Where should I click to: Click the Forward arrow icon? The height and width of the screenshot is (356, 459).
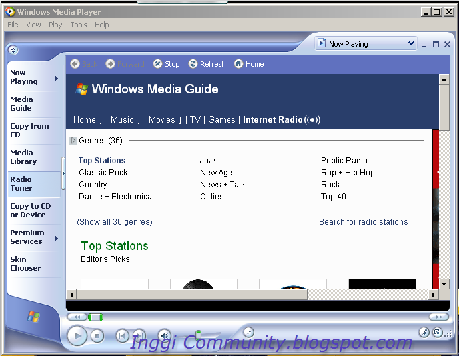[110, 63]
